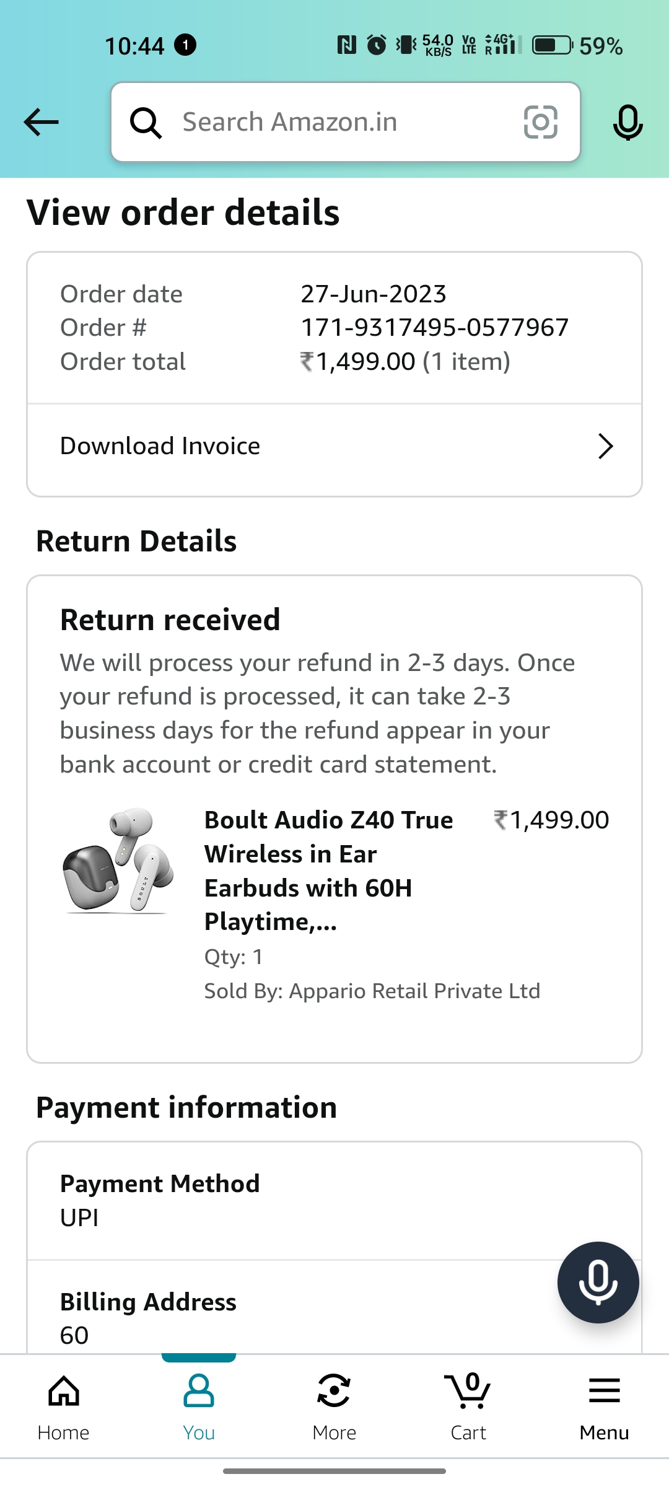This screenshot has width=669, height=1487.
Task: Open Boult Audio Z40 product title
Action: (x=328, y=871)
